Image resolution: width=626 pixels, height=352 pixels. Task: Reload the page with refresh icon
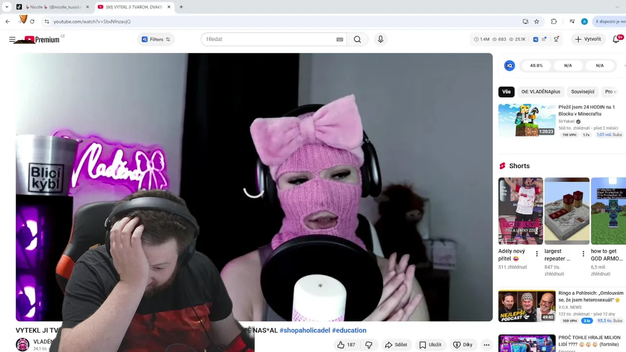pyautogui.click(x=32, y=22)
